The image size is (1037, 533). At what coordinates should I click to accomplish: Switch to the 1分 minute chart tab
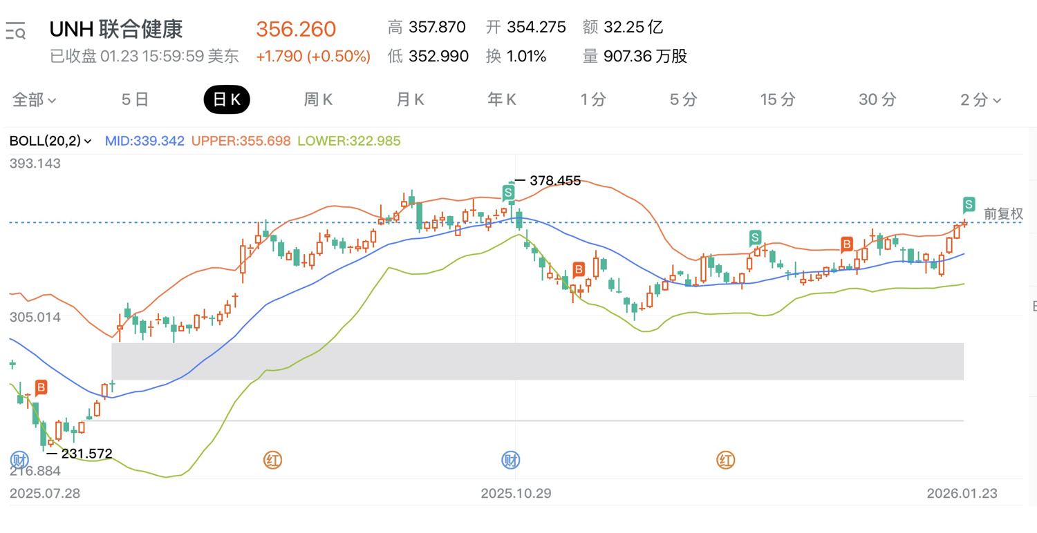[593, 100]
